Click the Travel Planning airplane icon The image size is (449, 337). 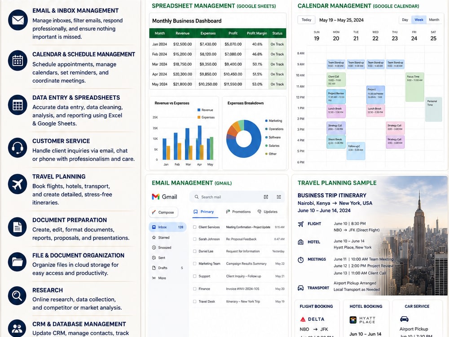(x=18, y=184)
